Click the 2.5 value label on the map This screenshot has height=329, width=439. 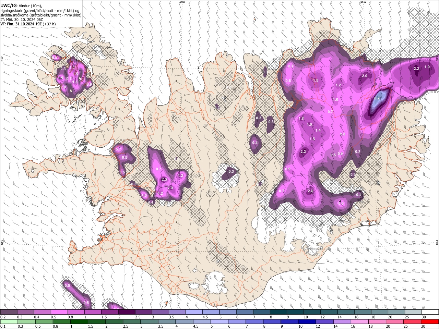click(164, 179)
